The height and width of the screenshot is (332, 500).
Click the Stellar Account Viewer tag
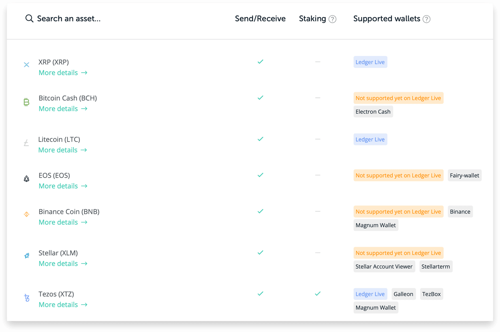384,267
